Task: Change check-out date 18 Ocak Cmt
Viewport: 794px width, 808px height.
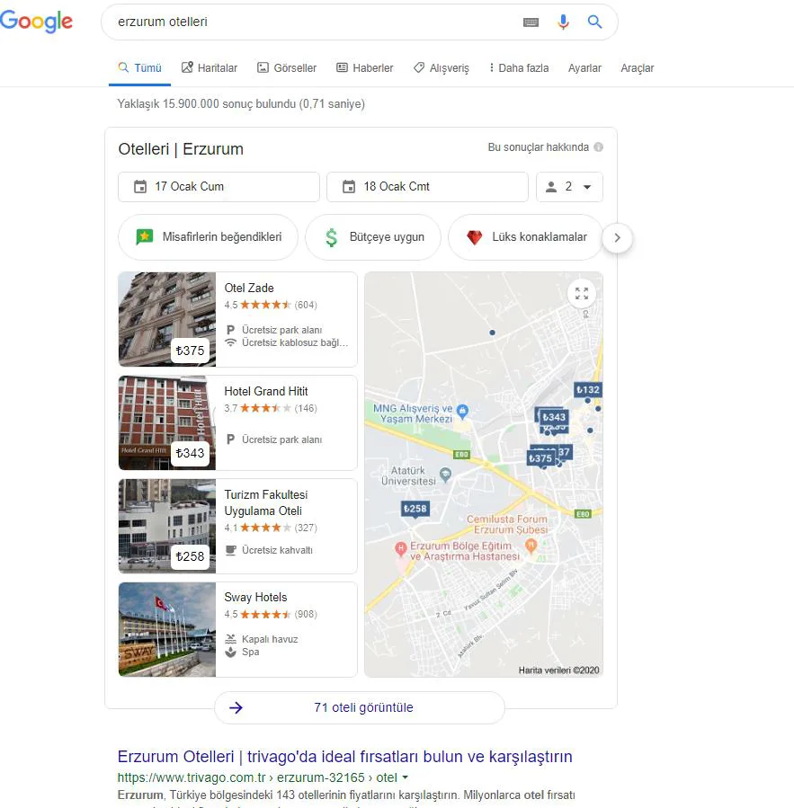Action: tap(427, 187)
